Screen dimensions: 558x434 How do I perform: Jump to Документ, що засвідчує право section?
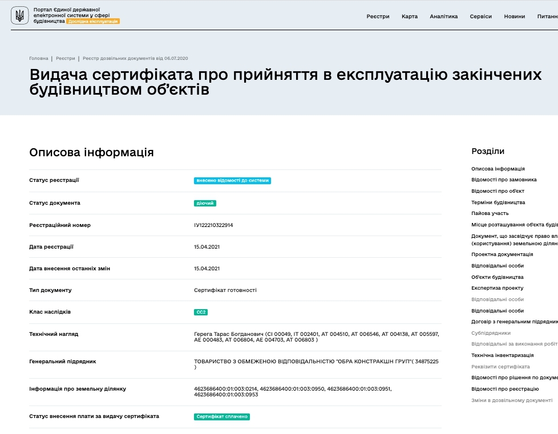[x=515, y=240]
